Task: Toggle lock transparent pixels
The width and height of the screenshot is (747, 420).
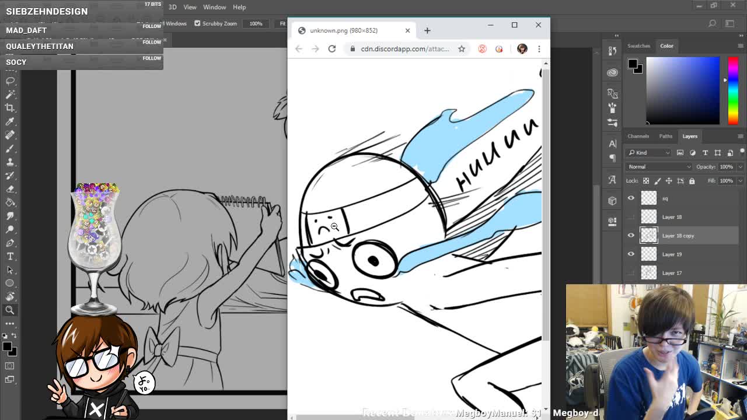Action: point(646,181)
